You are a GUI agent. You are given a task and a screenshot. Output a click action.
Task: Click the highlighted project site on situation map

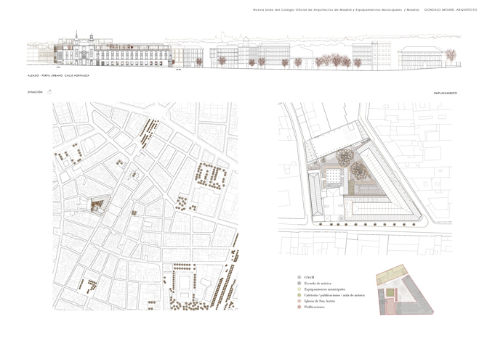coord(95,205)
